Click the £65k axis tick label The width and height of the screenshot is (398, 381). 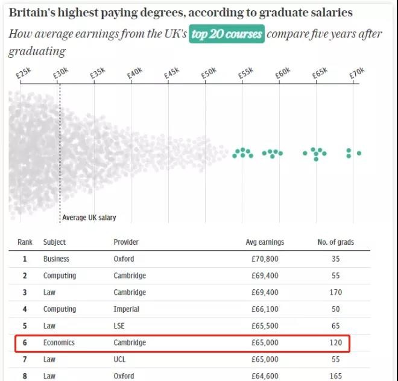pos(320,73)
